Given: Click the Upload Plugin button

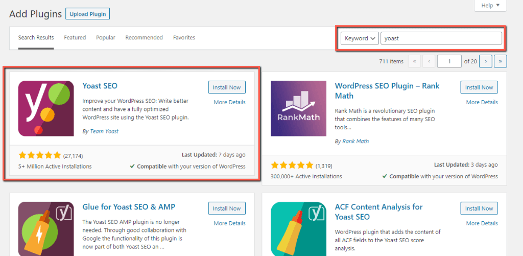Looking at the screenshot, I should point(88,14).
